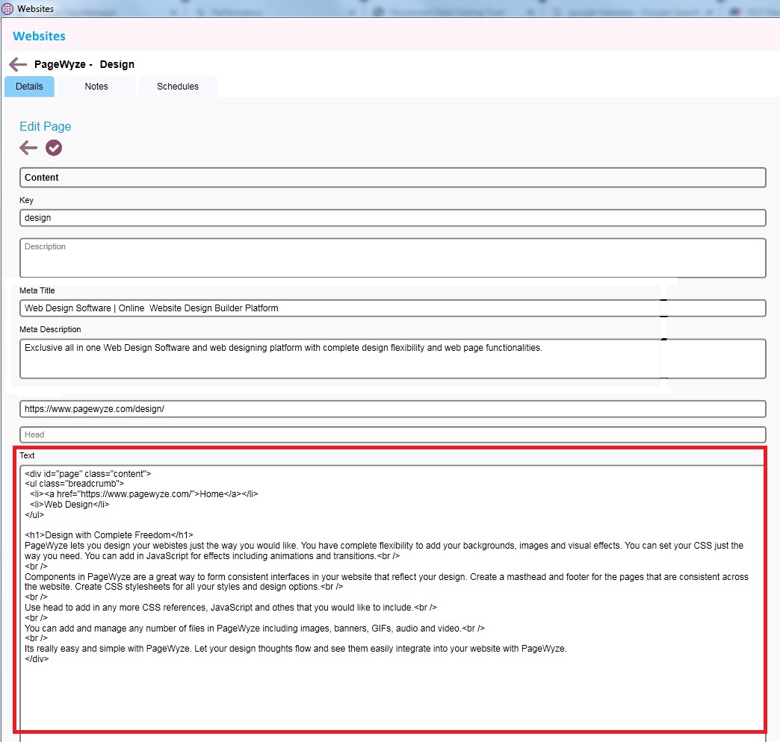This screenshot has width=780, height=742.
Task: Click the Websites app icon in title bar
Action: click(x=7, y=8)
